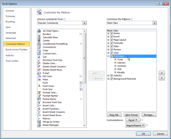The height and width of the screenshot is (139, 171).
Task: Select the Decrease Font Size icon
Action: pyautogui.click(x=39, y=60)
